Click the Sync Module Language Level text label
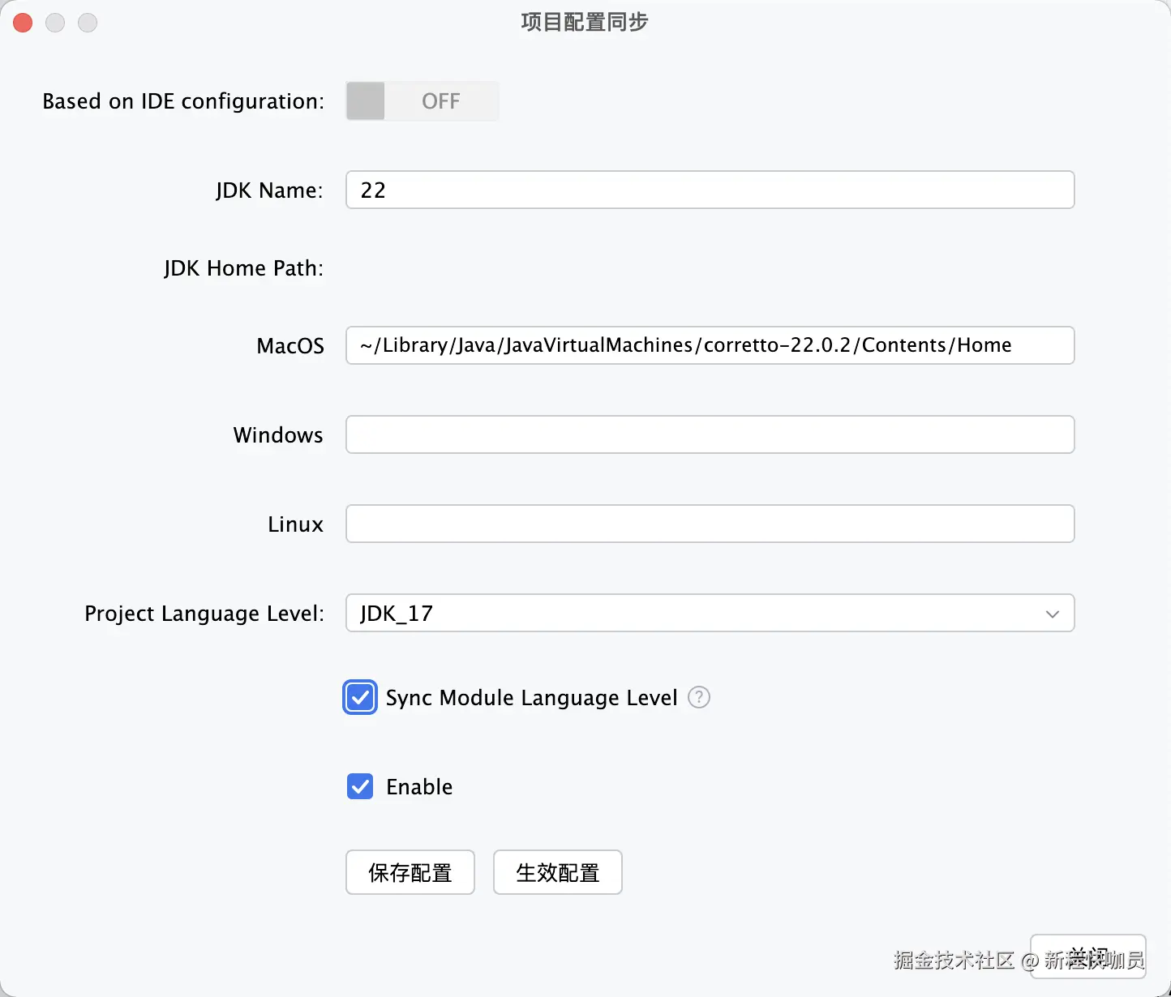 point(531,697)
